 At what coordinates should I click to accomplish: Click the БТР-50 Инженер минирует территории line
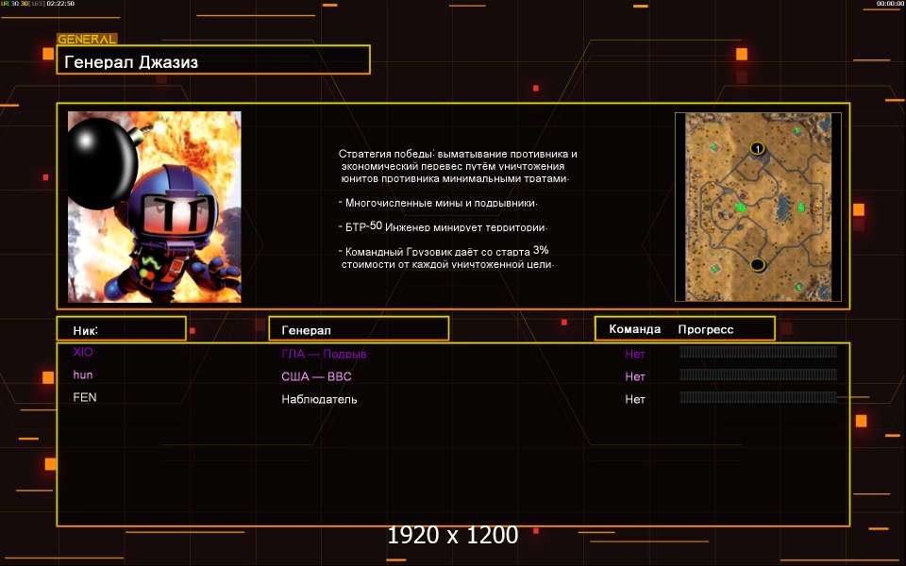point(443,227)
